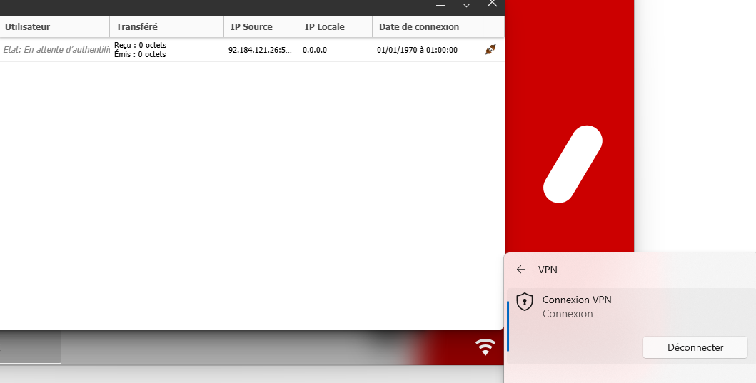Click the white Wi-Fi signal icon
The height and width of the screenshot is (383, 756).
[x=485, y=347]
